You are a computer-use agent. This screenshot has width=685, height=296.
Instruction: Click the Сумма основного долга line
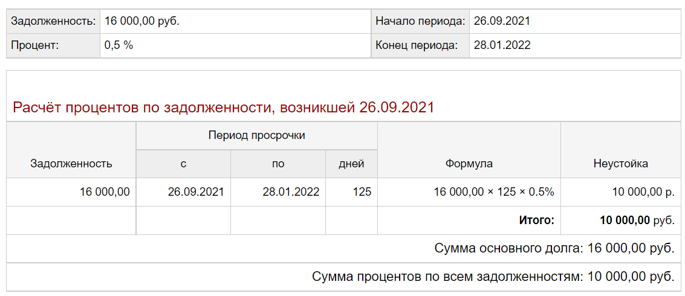pos(554,248)
